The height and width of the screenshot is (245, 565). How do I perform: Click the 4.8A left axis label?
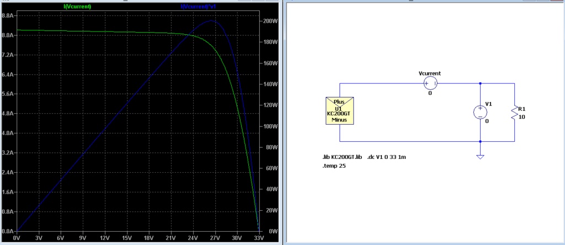tap(8, 114)
